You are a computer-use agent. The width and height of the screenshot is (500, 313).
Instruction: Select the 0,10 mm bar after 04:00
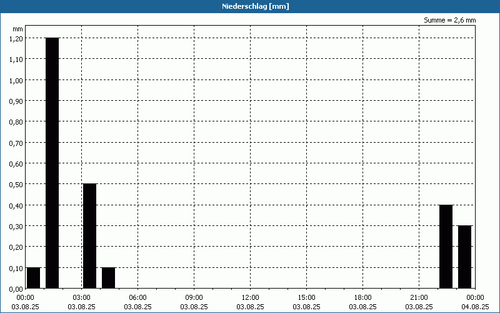(108, 278)
